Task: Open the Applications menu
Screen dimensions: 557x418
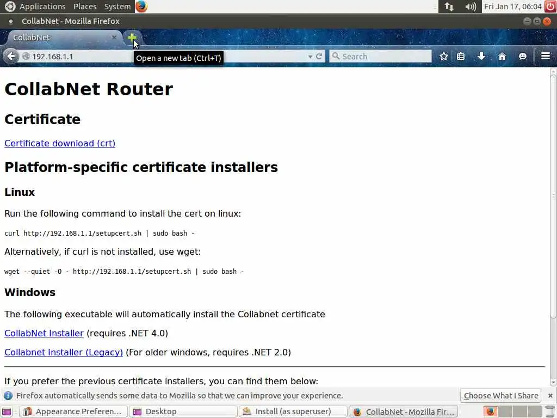Action: [x=42, y=7]
